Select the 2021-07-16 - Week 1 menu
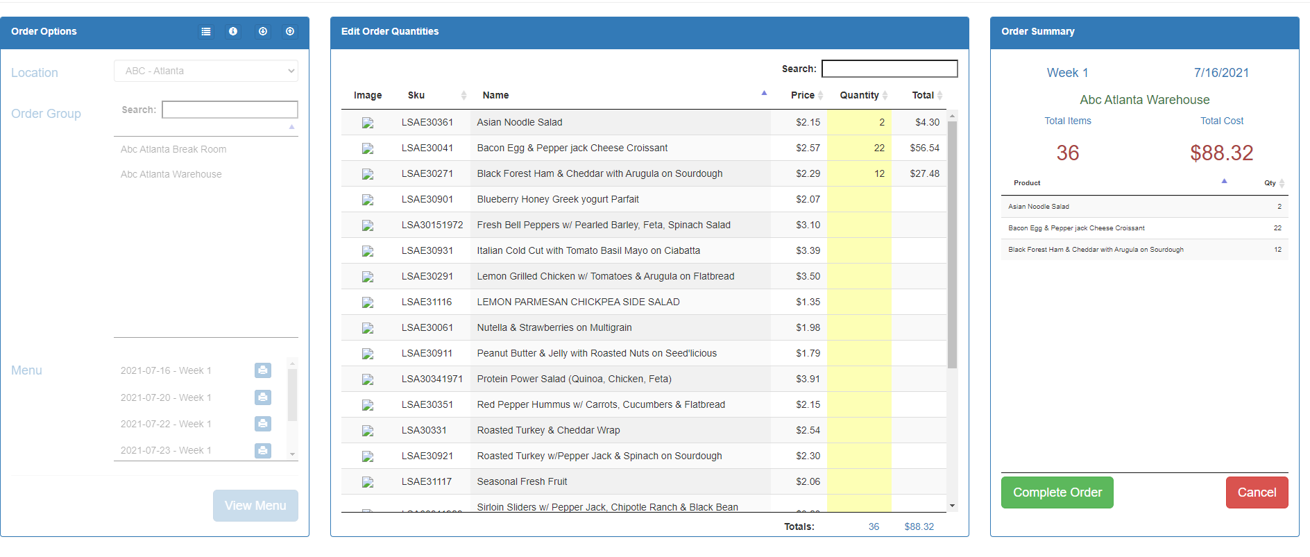This screenshot has width=1310, height=557. 166,370
